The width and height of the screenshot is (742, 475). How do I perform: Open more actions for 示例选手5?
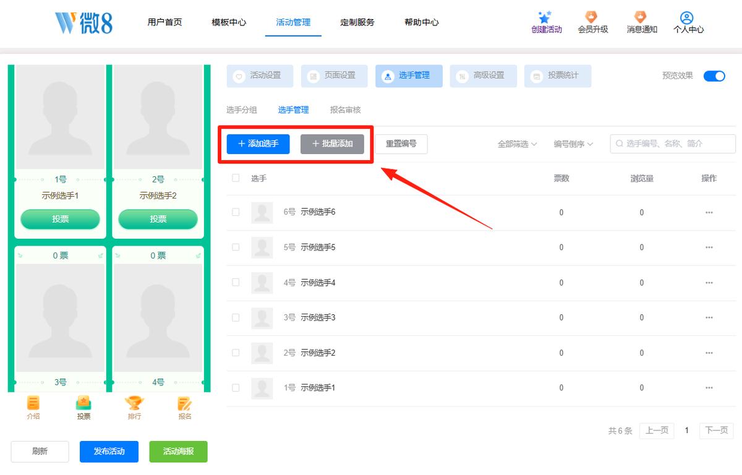(x=709, y=247)
